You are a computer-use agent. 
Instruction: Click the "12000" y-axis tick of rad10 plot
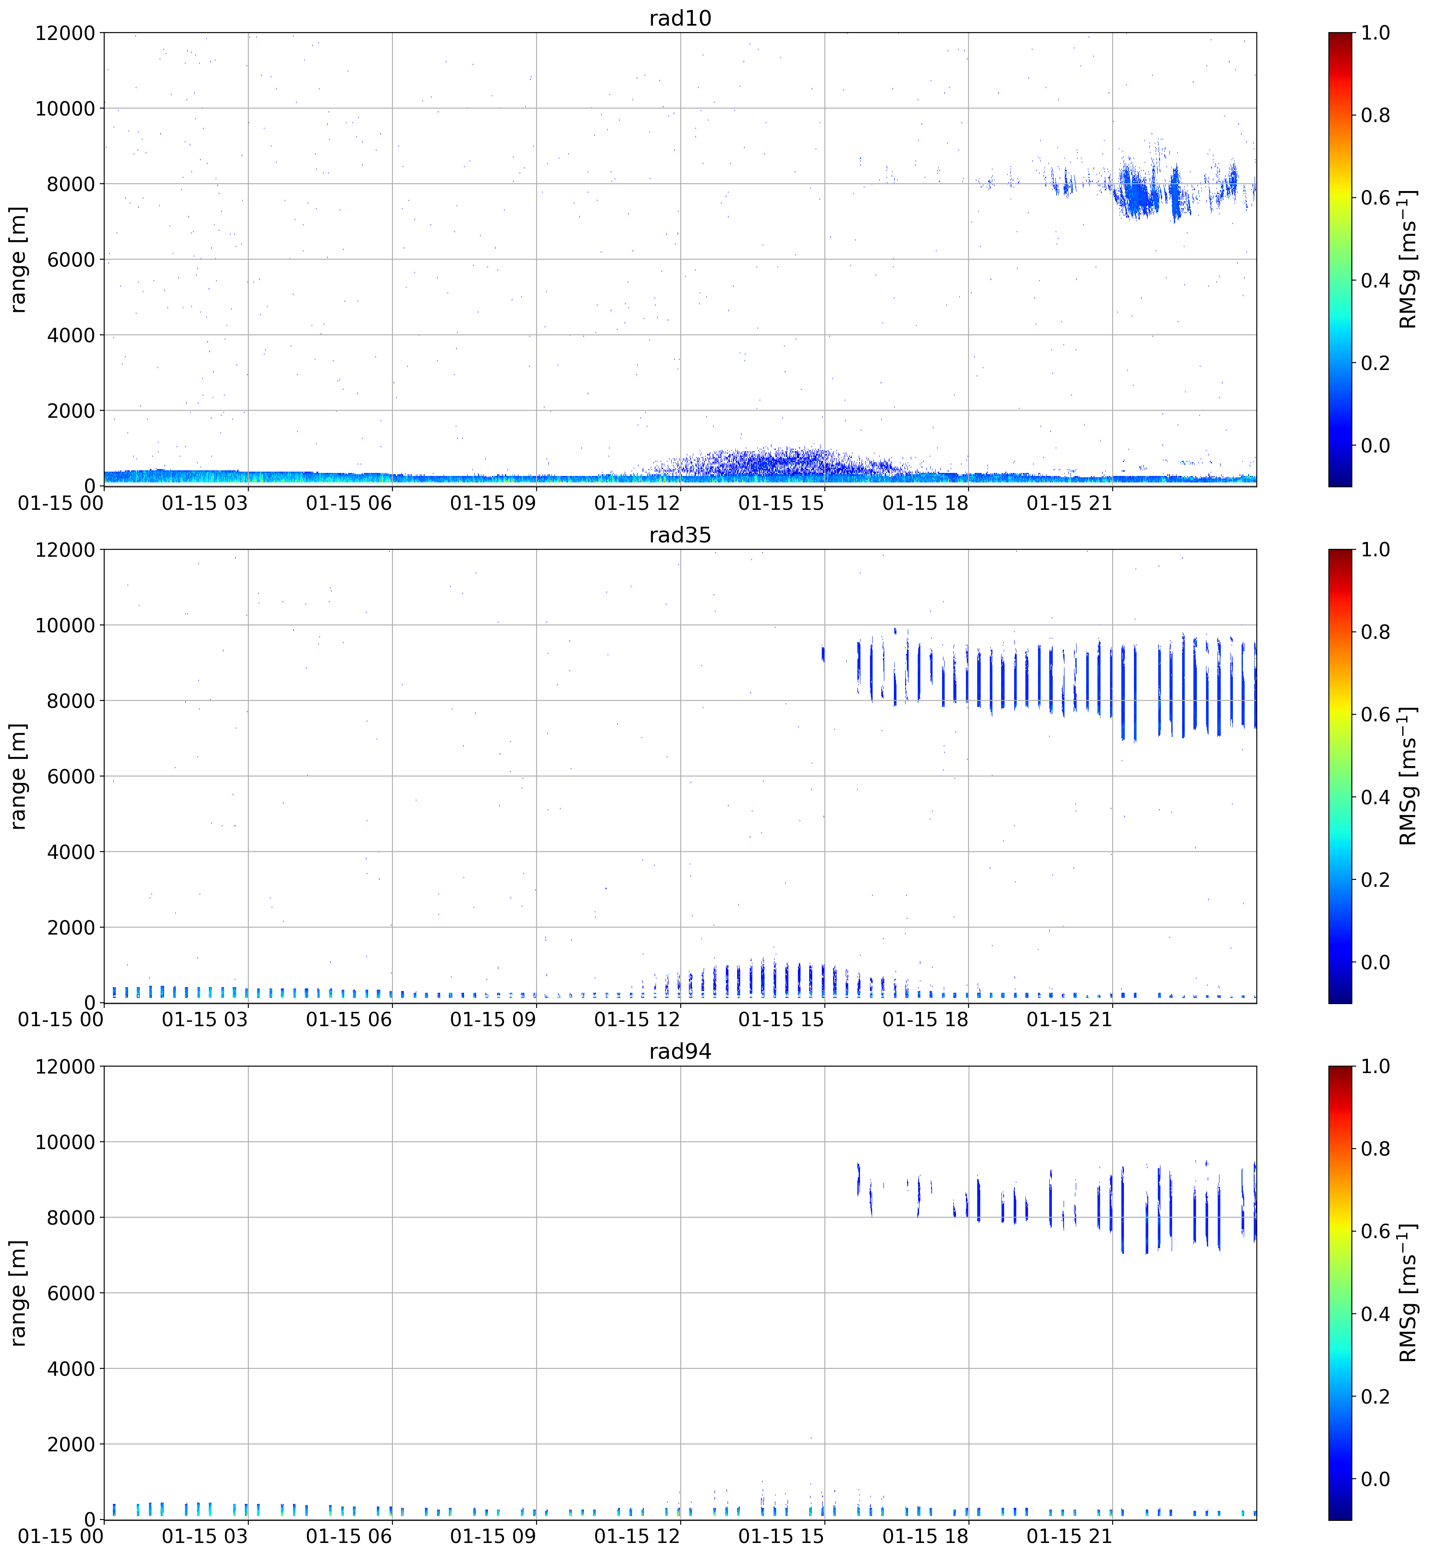65,33
